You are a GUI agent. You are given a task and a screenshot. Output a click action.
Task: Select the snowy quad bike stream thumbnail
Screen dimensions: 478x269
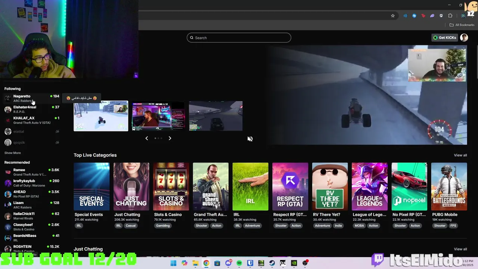click(101, 116)
